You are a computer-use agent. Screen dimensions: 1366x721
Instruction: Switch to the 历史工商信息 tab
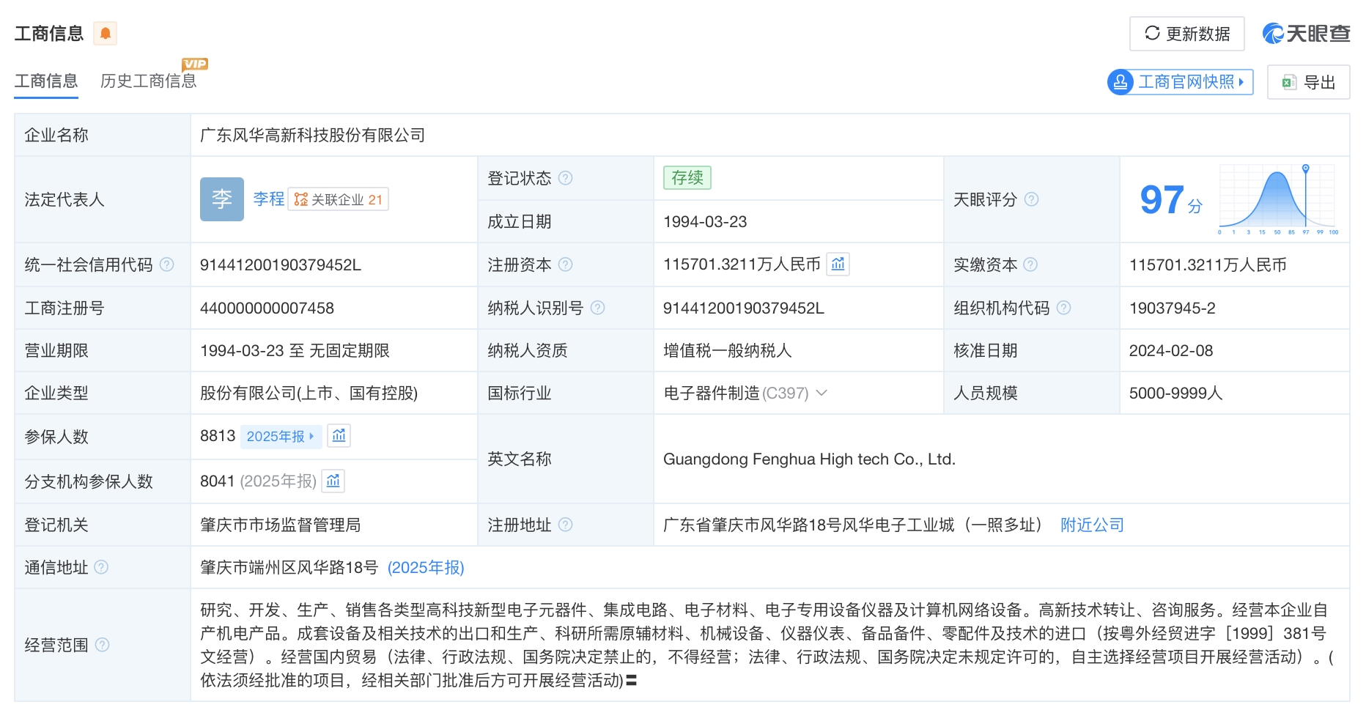tap(149, 81)
